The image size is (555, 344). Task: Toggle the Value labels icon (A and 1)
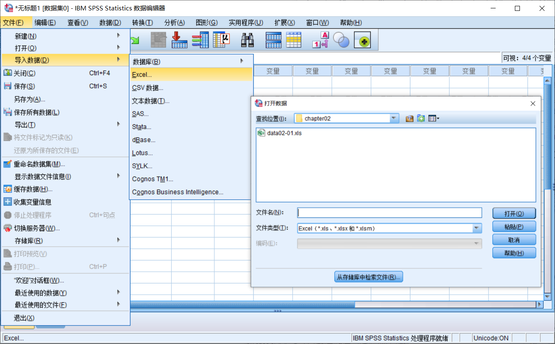click(321, 40)
